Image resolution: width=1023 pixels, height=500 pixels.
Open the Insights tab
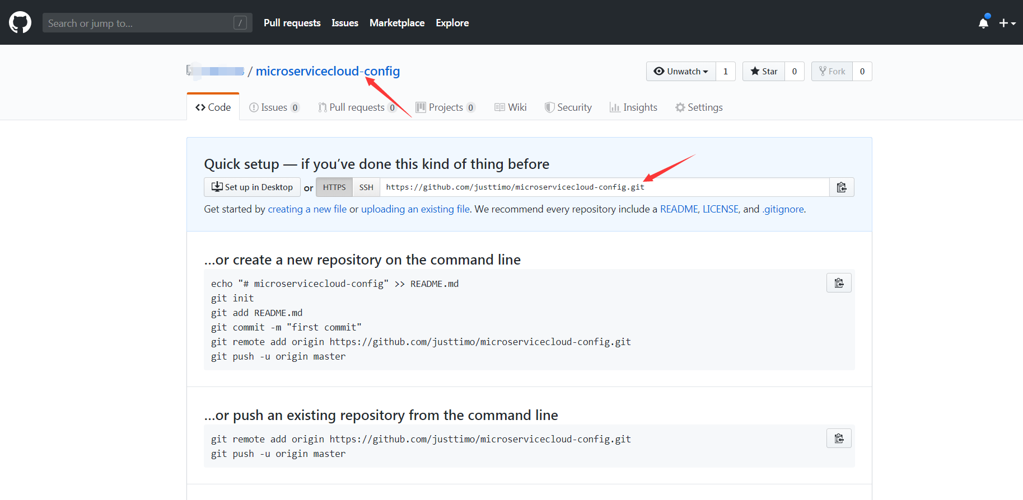[633, 107]
